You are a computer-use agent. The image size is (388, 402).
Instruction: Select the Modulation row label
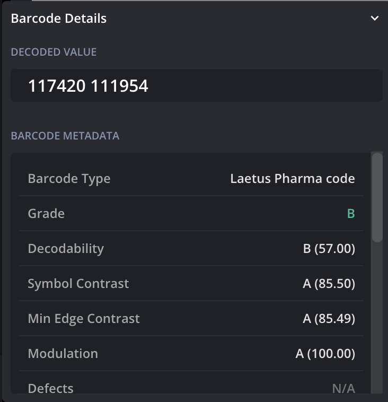(x=63, y=353)
